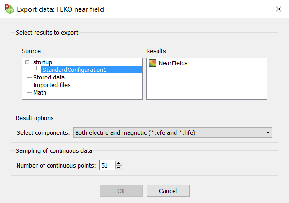Click empty area in Results list

click(206, 85)
